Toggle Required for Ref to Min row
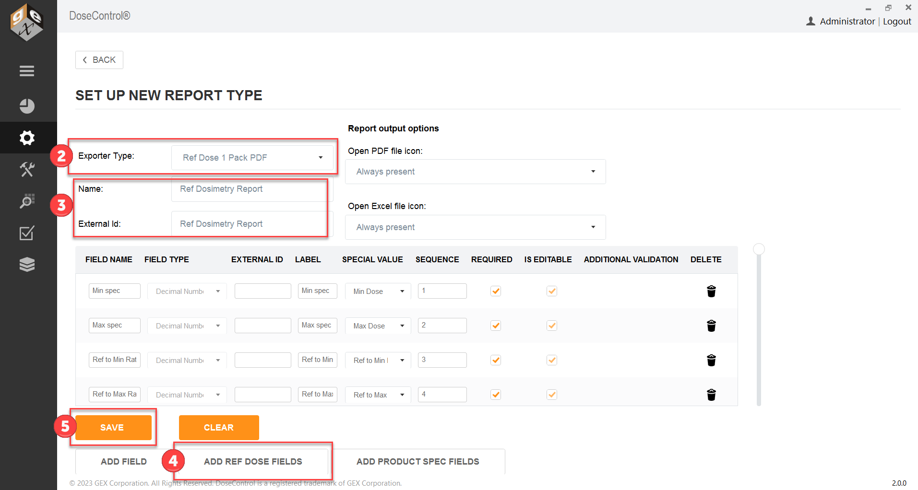This screenshot has width=918, height=490. click(496, 360)
